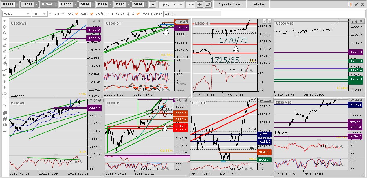This screenshot has height=178, width=367.
Task: Click the edit pencil button on US500 H1 chart
Action: 264,21
